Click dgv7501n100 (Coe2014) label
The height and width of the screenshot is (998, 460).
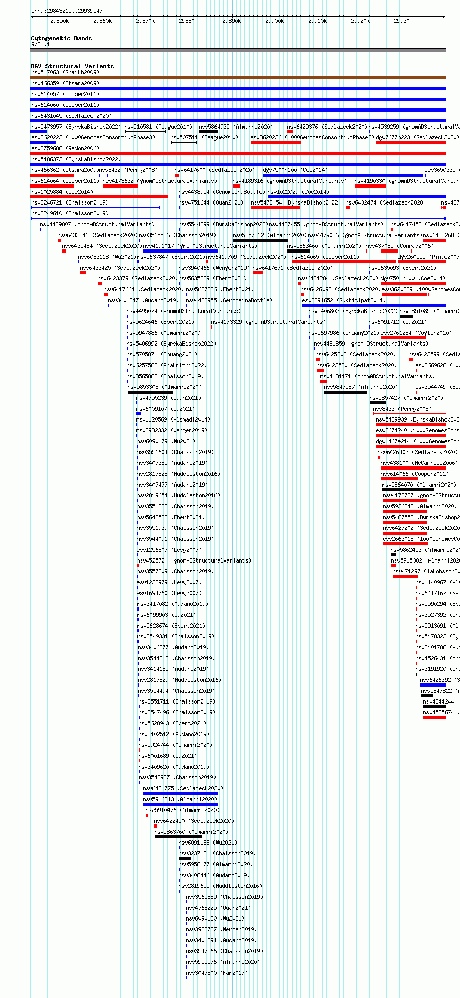(413, 278)
